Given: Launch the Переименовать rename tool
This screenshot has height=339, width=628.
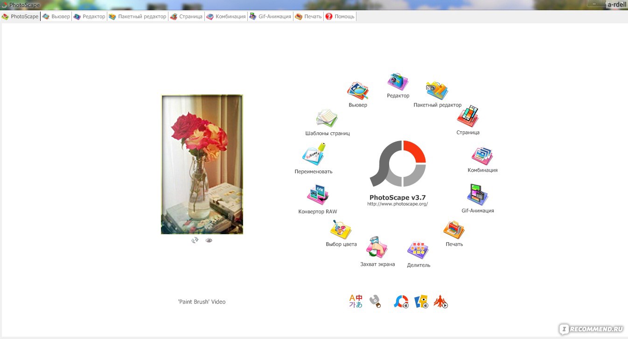Looking at the screenshot, I should [314, 156].
